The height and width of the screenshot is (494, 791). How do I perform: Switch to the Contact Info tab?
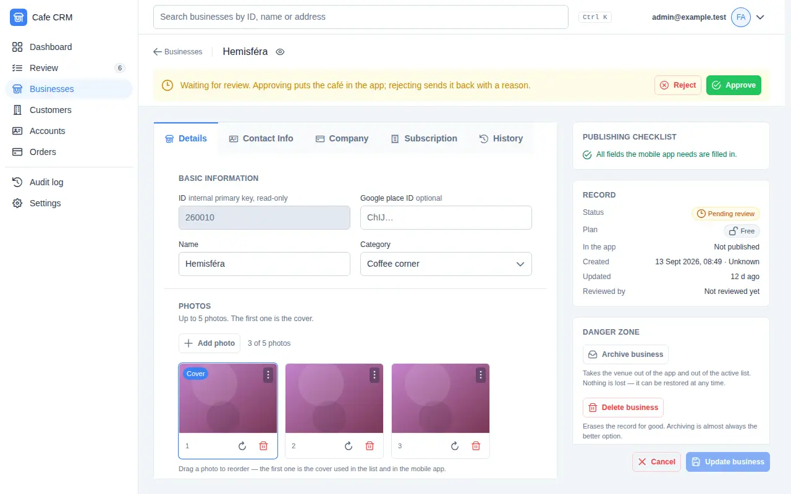tap(261, 138)
